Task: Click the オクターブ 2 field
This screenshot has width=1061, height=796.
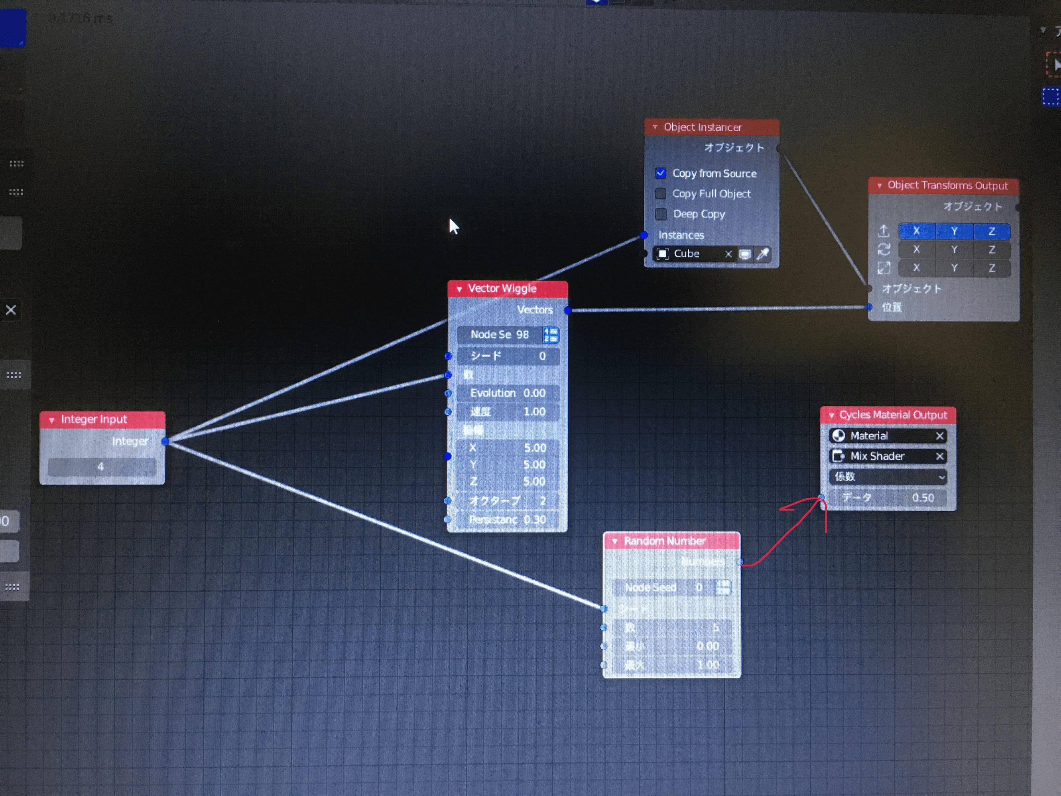Action: click(x=508, y=501)
